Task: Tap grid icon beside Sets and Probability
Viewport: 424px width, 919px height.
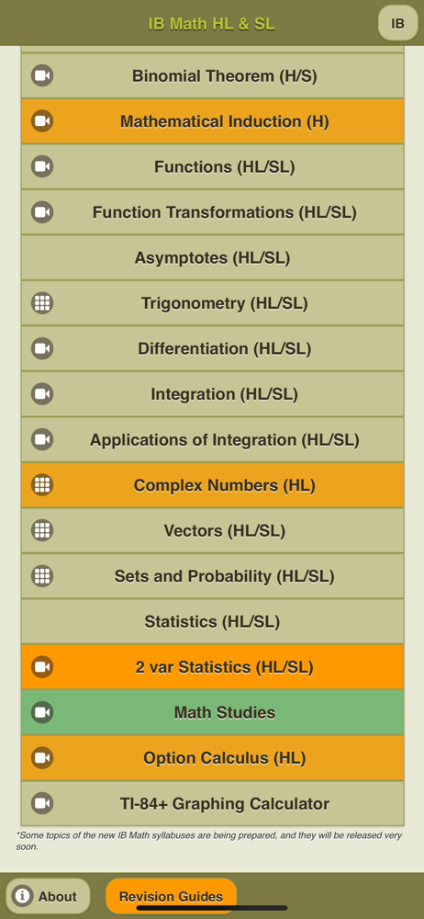Action: coord(42,575)
